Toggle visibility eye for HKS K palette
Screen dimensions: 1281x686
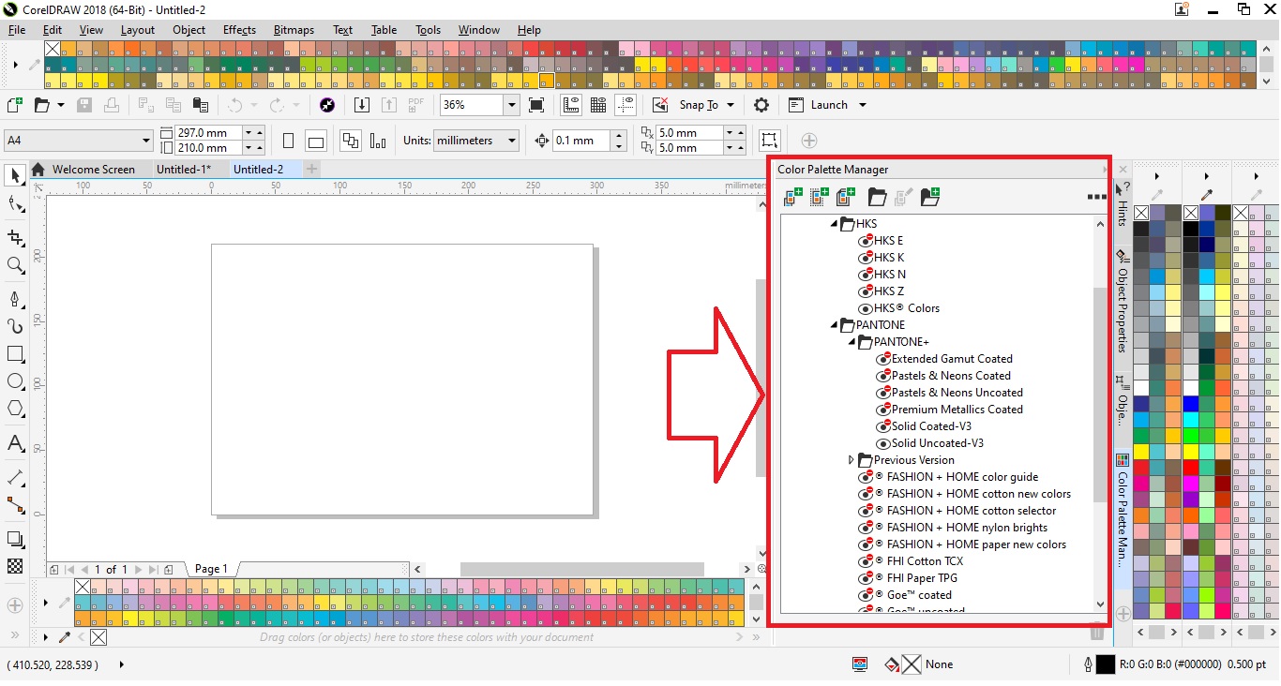tap(866, 258)
